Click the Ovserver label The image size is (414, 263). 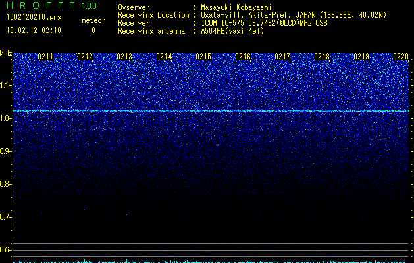(134, 7)
